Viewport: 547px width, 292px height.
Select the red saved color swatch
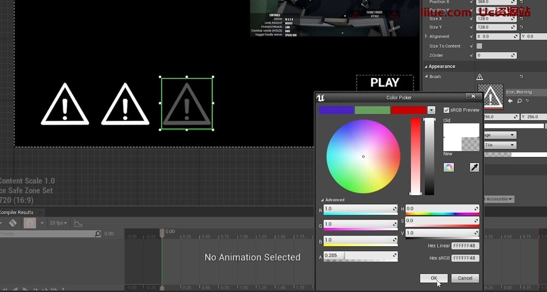[x=408, y=110]
